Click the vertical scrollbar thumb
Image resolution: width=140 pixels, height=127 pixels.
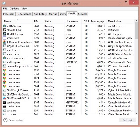(136, 31)
